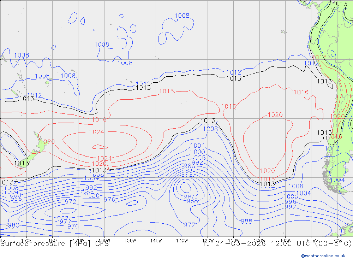Click the weatheronline.co.uk copyright link
Viewport: 353px width, 259px height.
pos(323,256)
